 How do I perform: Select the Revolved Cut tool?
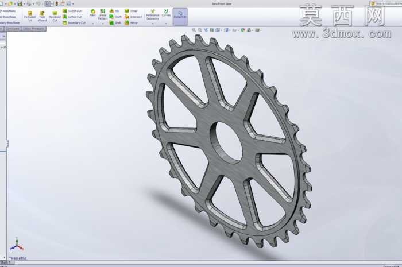tap(55, 16)
